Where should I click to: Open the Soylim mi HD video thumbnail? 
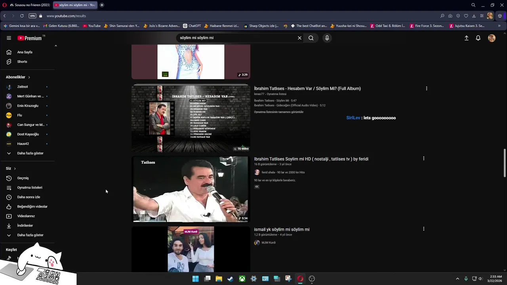(x=191, y=189)
